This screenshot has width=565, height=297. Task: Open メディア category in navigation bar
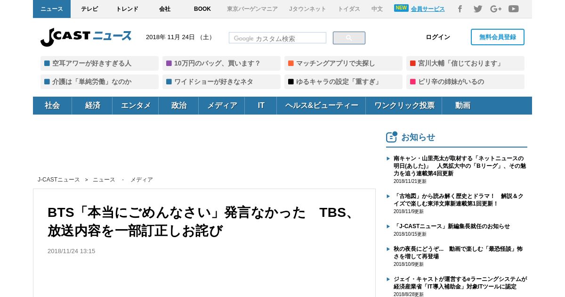pyautogui.click(x=222, y=106)
